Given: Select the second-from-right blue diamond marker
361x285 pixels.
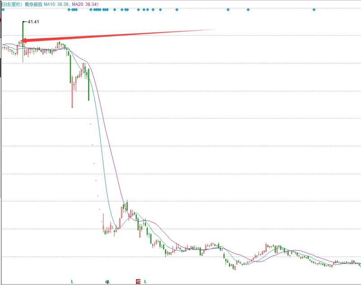Looking at the screenshot, I should 248,9.
